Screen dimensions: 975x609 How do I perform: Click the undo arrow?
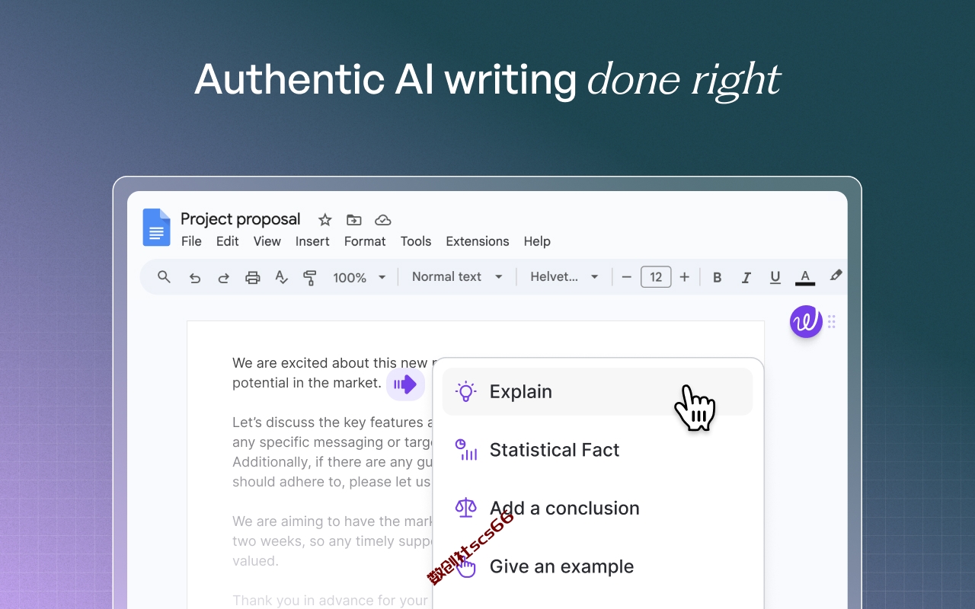click(x=195, y=278)
